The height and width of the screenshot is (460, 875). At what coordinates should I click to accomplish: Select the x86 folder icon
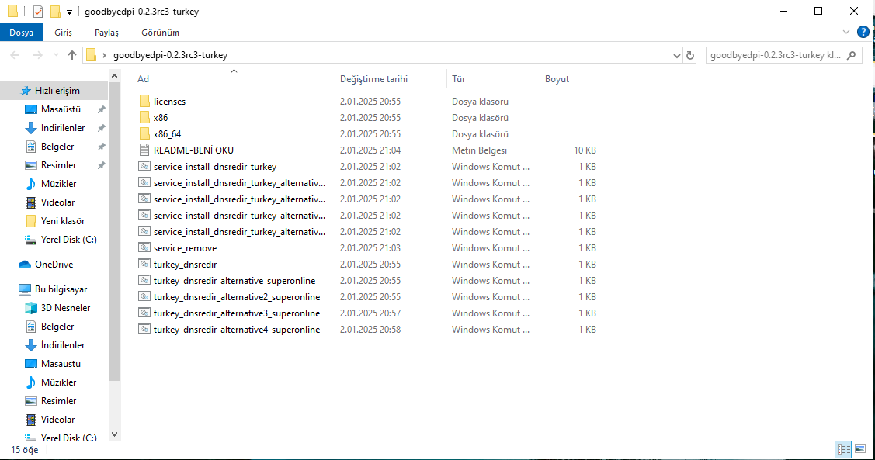[x=144, y=118]
